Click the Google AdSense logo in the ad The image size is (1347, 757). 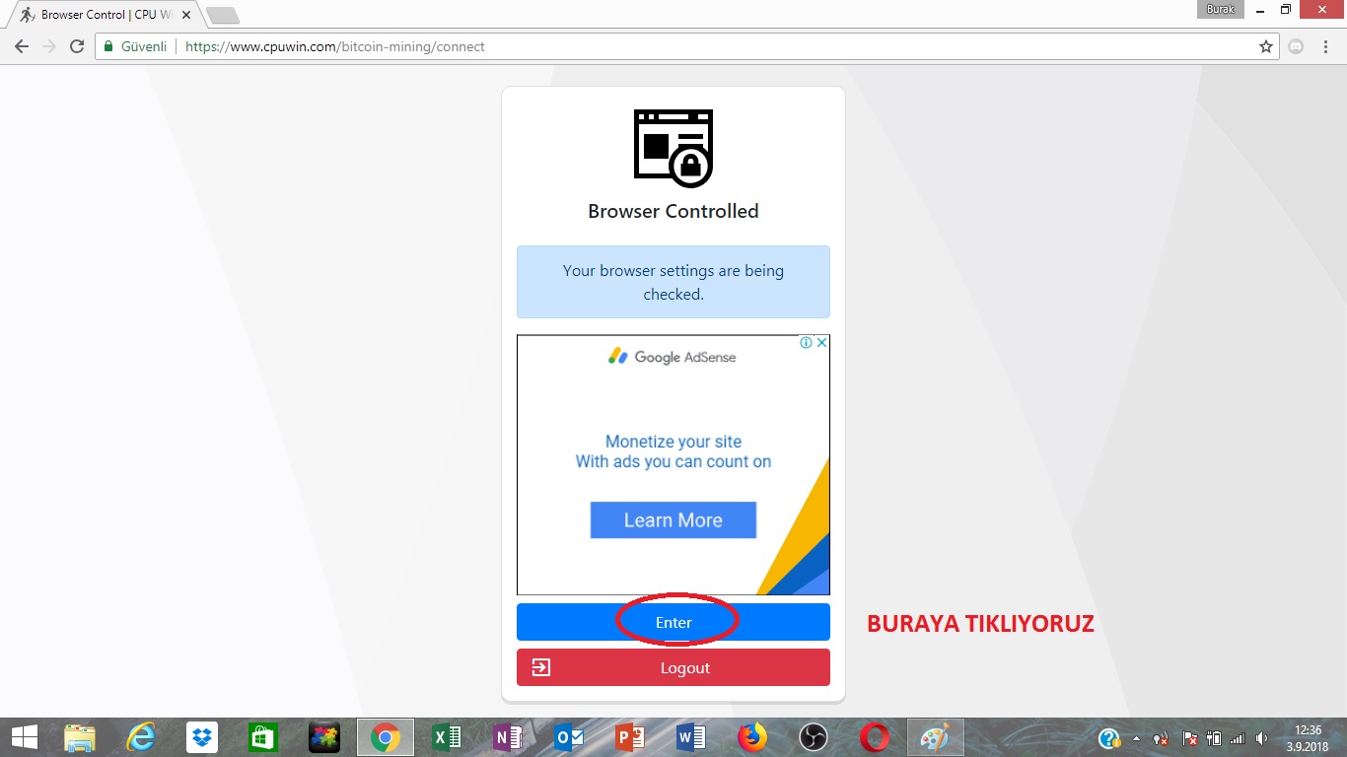[673, 357]
